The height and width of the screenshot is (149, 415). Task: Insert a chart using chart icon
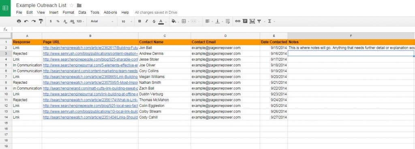[x=252, y=21]
